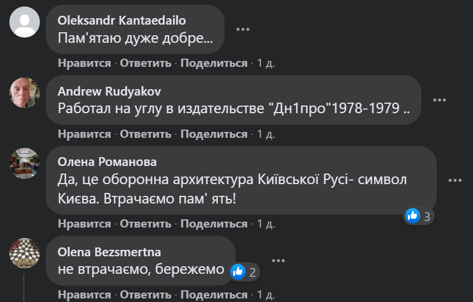Click like reaction icon on Олена Романова's comment
This screenshot has height=302, width=473.
pos(413,216)
